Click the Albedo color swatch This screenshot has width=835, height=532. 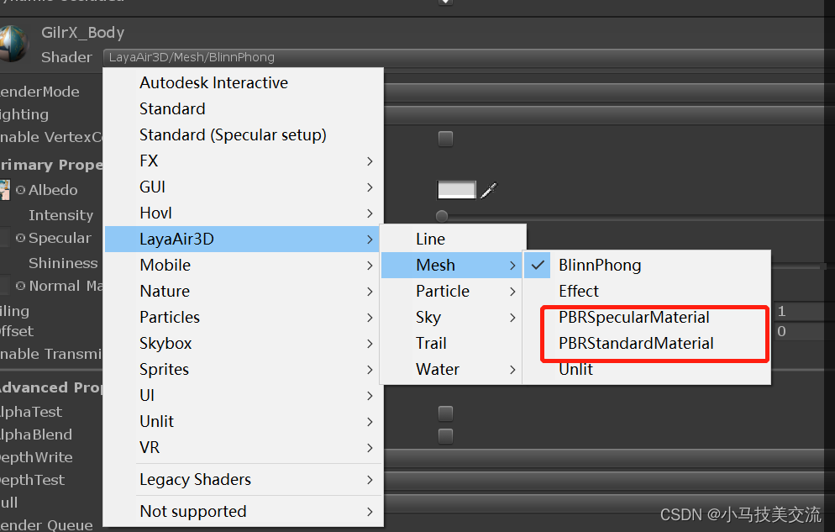(x=456, y=190)
